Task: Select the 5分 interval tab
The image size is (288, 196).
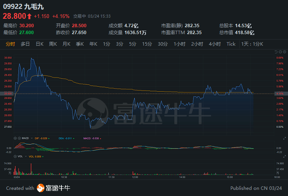Action: [132, 44]
